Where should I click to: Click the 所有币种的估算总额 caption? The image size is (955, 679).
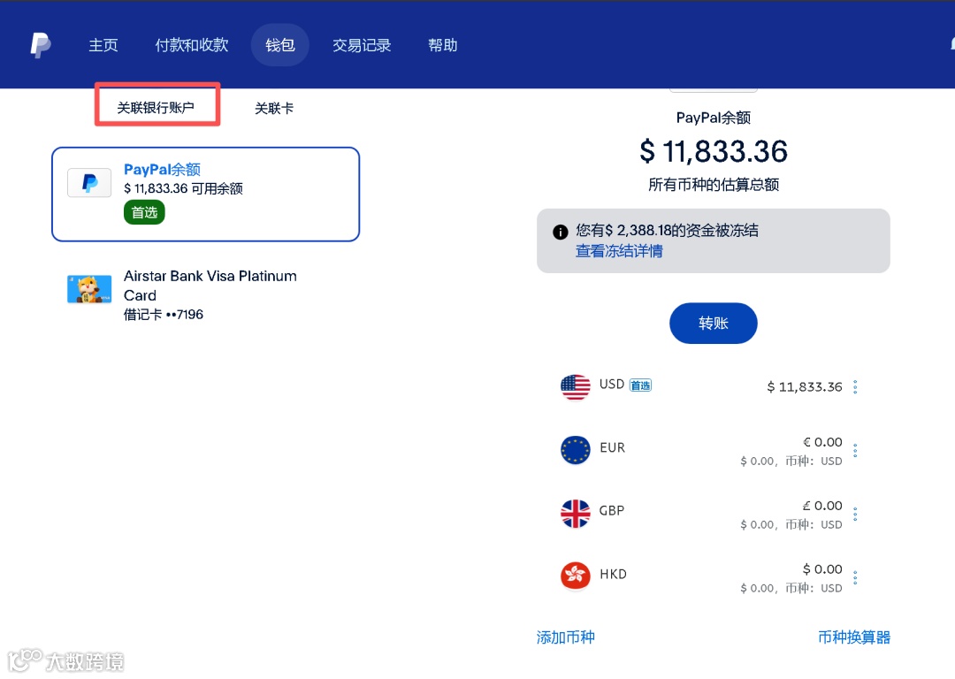pos(714,185)
